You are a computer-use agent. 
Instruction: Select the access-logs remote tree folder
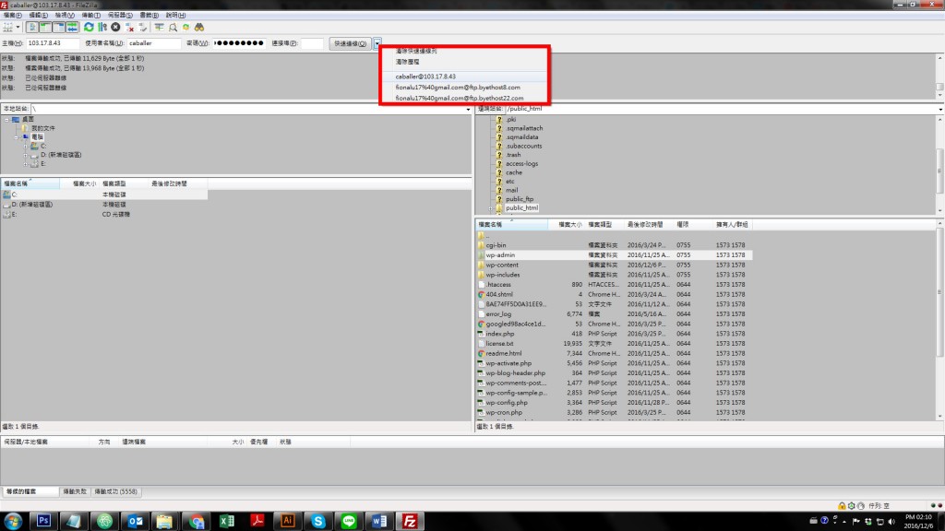click(522, 164)
